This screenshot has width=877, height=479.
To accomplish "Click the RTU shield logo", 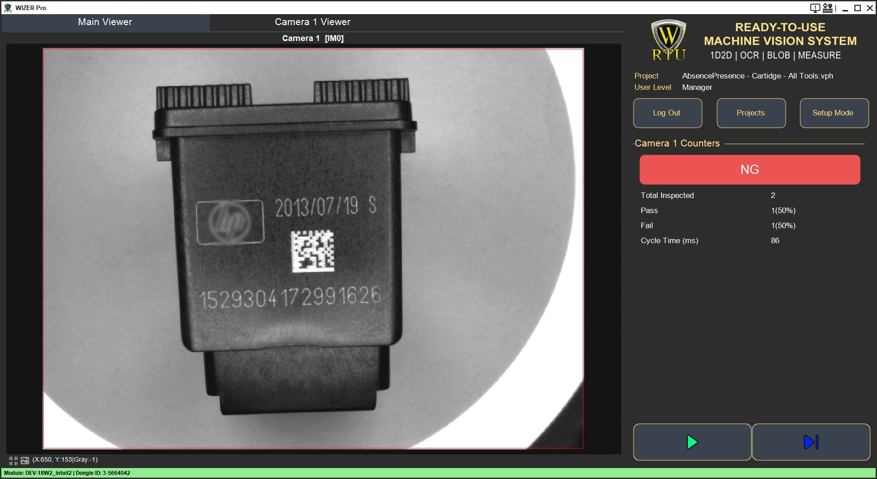I will click(x=668, y=40).
